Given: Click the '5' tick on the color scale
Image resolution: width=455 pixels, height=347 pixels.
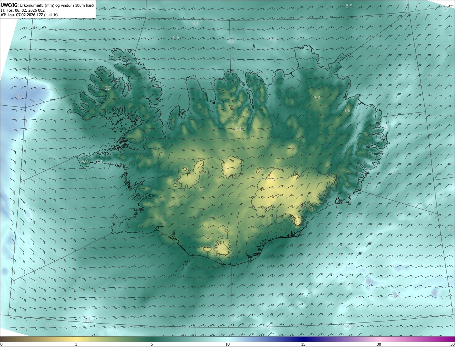Looking at the screenshot, I should 152,344.
